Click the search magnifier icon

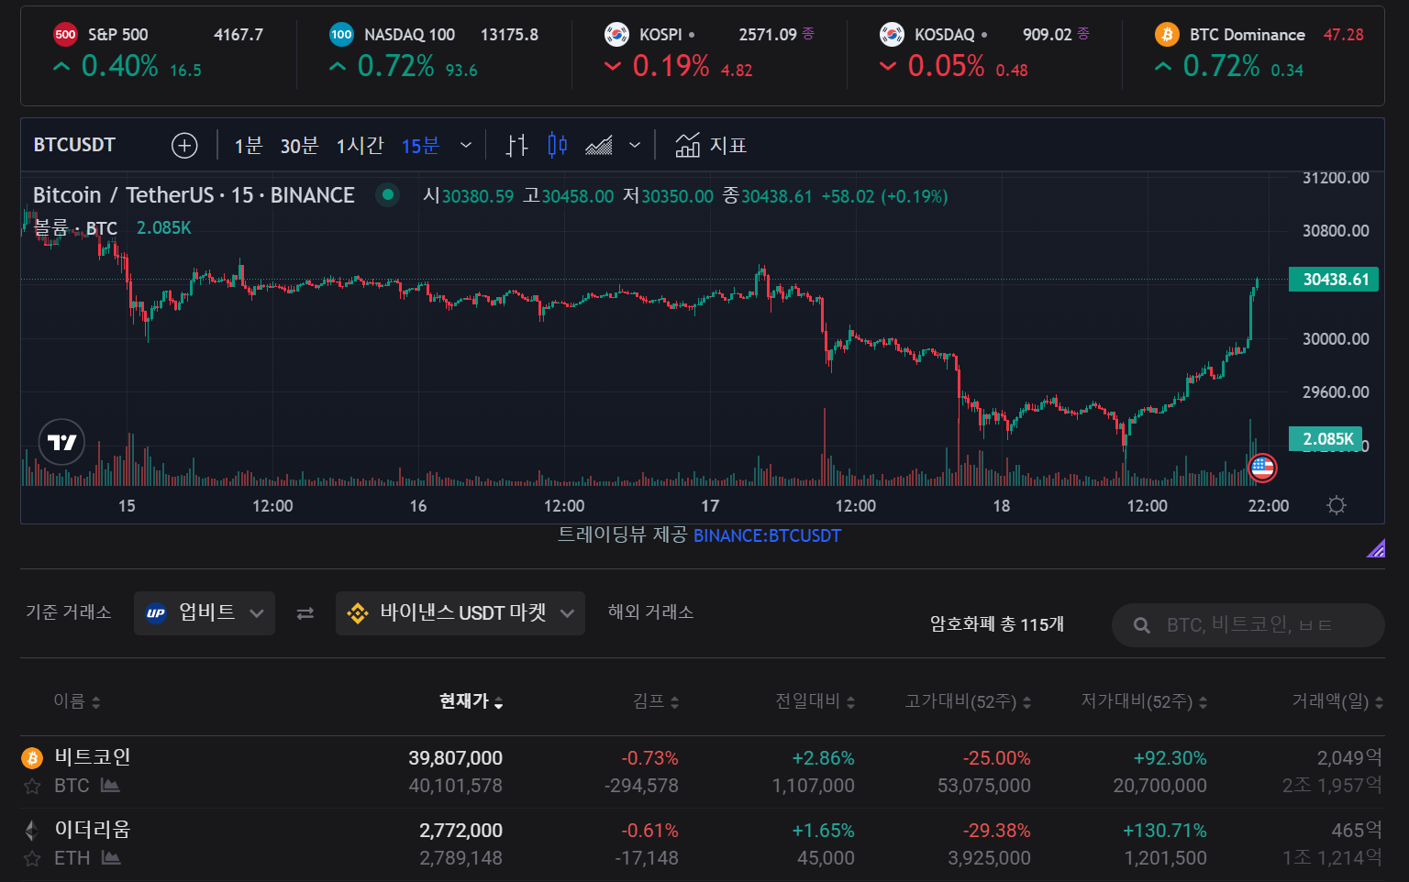[x=1142, y=625]
